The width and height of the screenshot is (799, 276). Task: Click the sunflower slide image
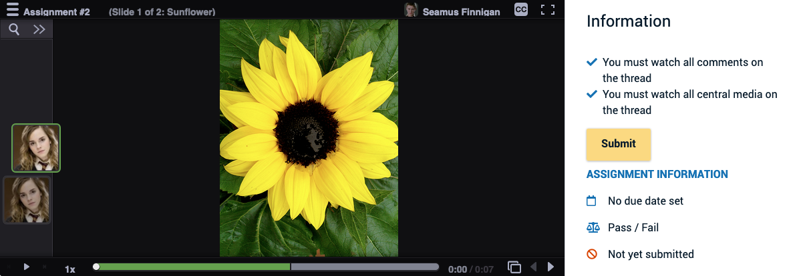(309, 138)
